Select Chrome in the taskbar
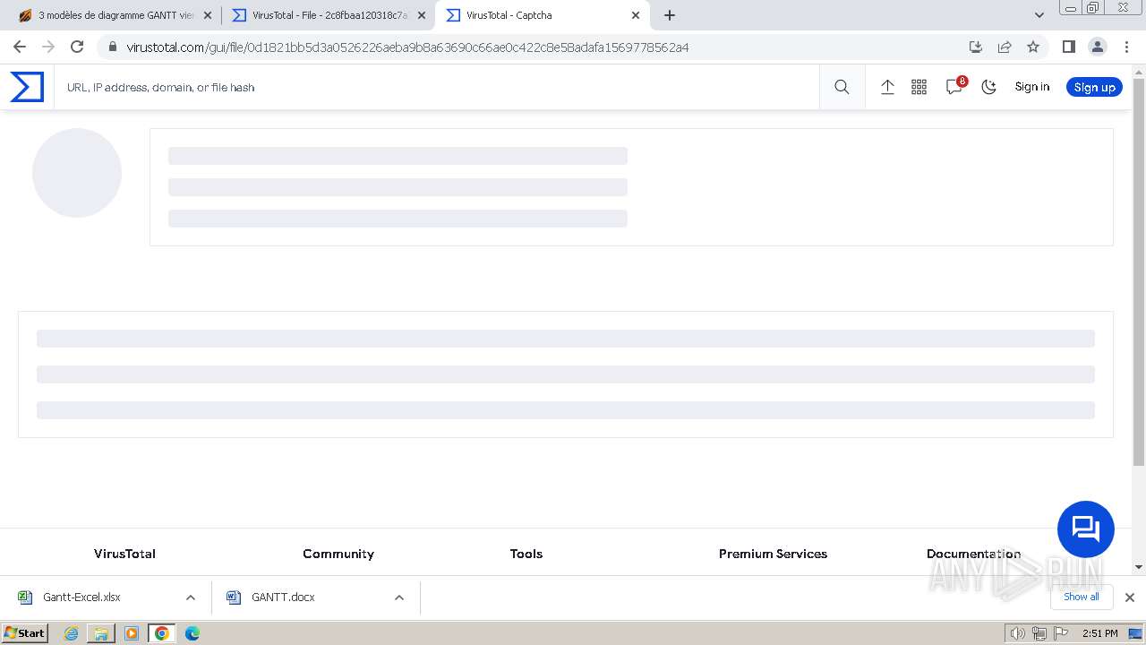The image size is (1146, 645). click(x=162, y=633)
